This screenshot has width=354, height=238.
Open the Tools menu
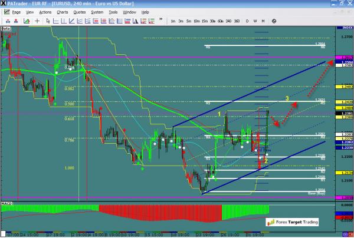coord(113,12)
